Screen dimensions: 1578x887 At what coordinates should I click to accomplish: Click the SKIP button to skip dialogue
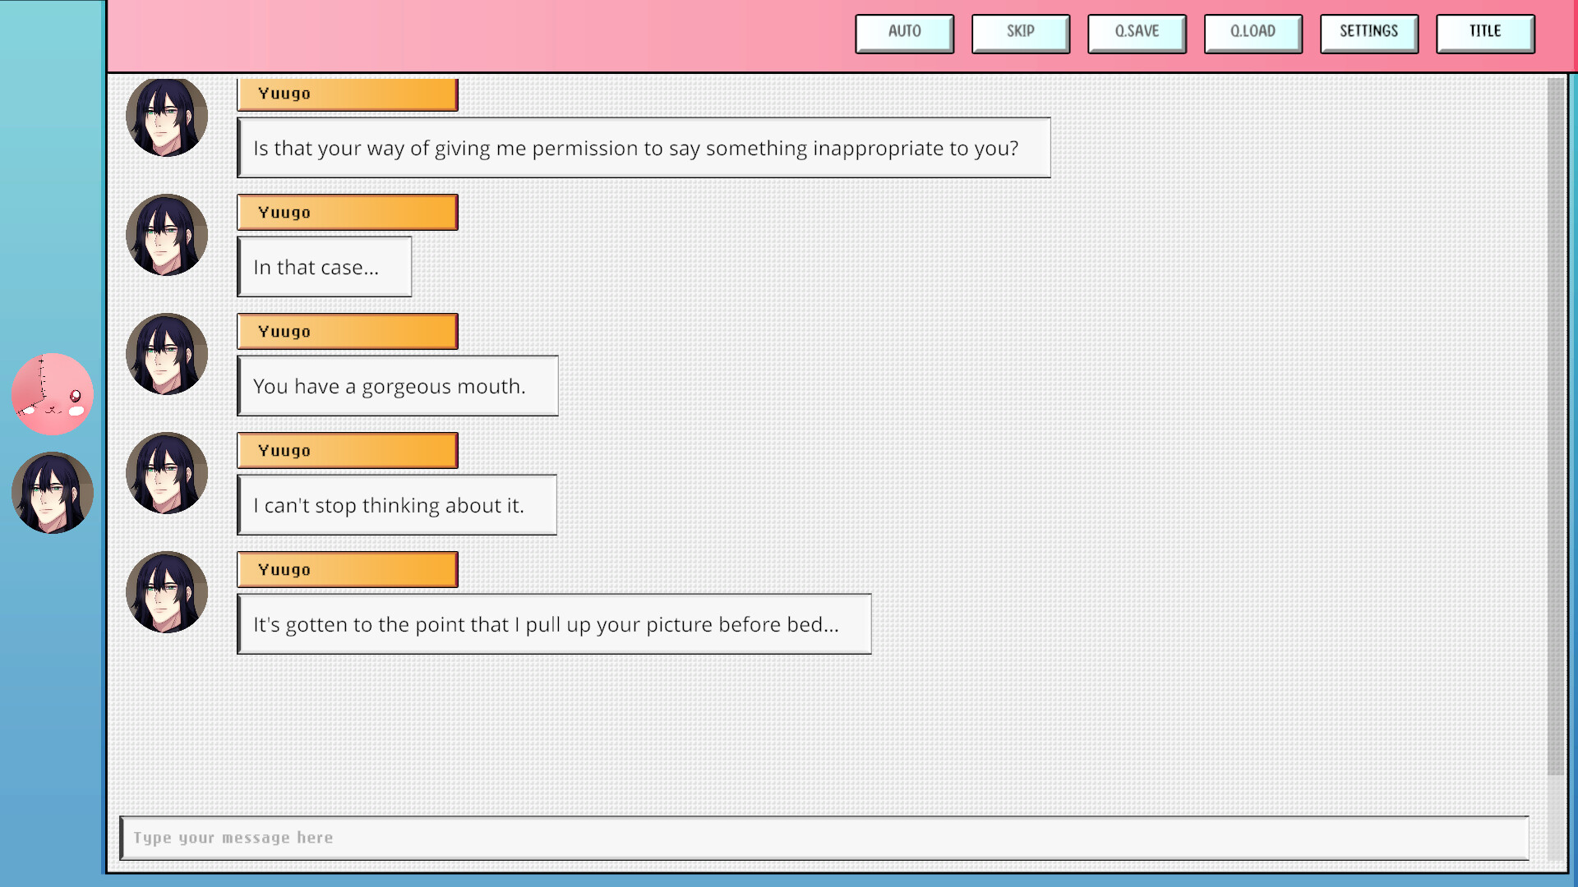coord(1019,31)
